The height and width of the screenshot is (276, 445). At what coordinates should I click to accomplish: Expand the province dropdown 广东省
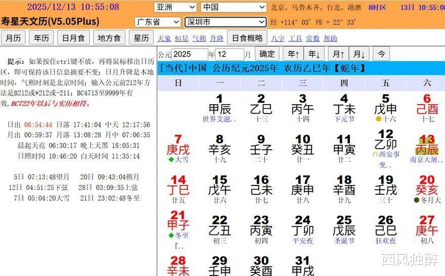pos(157,22)
